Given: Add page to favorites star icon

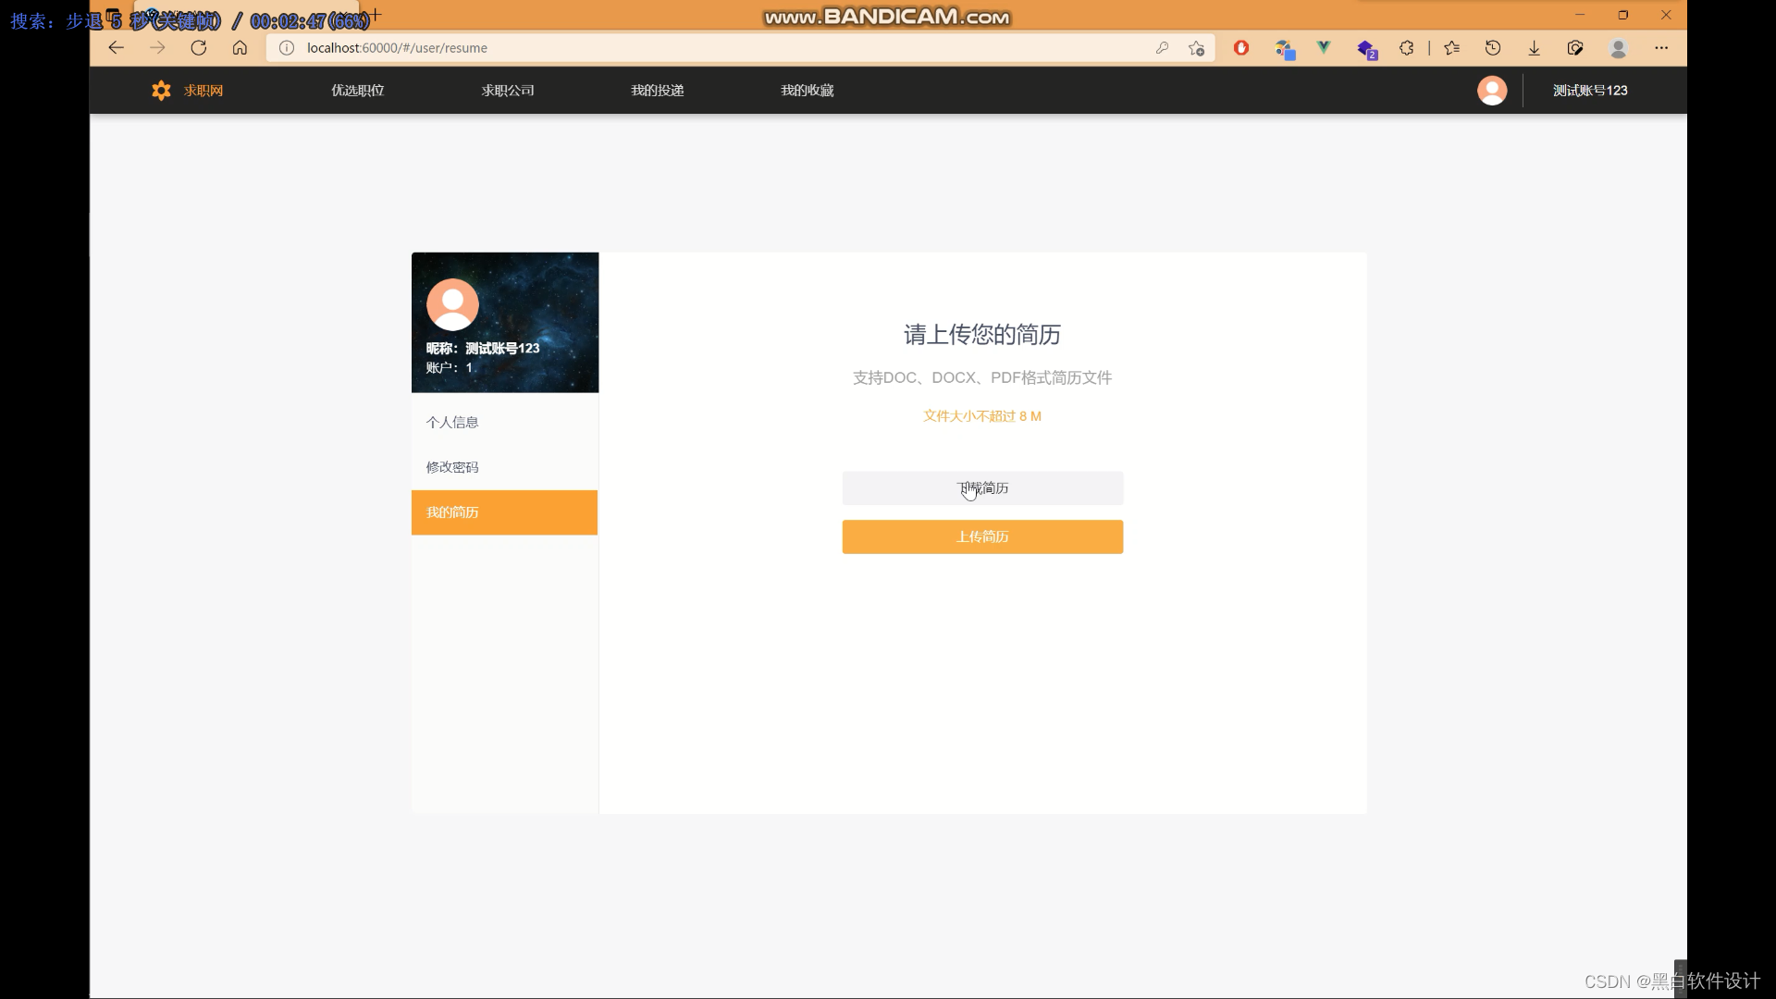Looking at the screenshot, I should tap(1197, 48).
